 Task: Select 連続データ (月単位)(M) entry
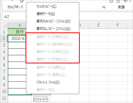(x=53, y=52)
